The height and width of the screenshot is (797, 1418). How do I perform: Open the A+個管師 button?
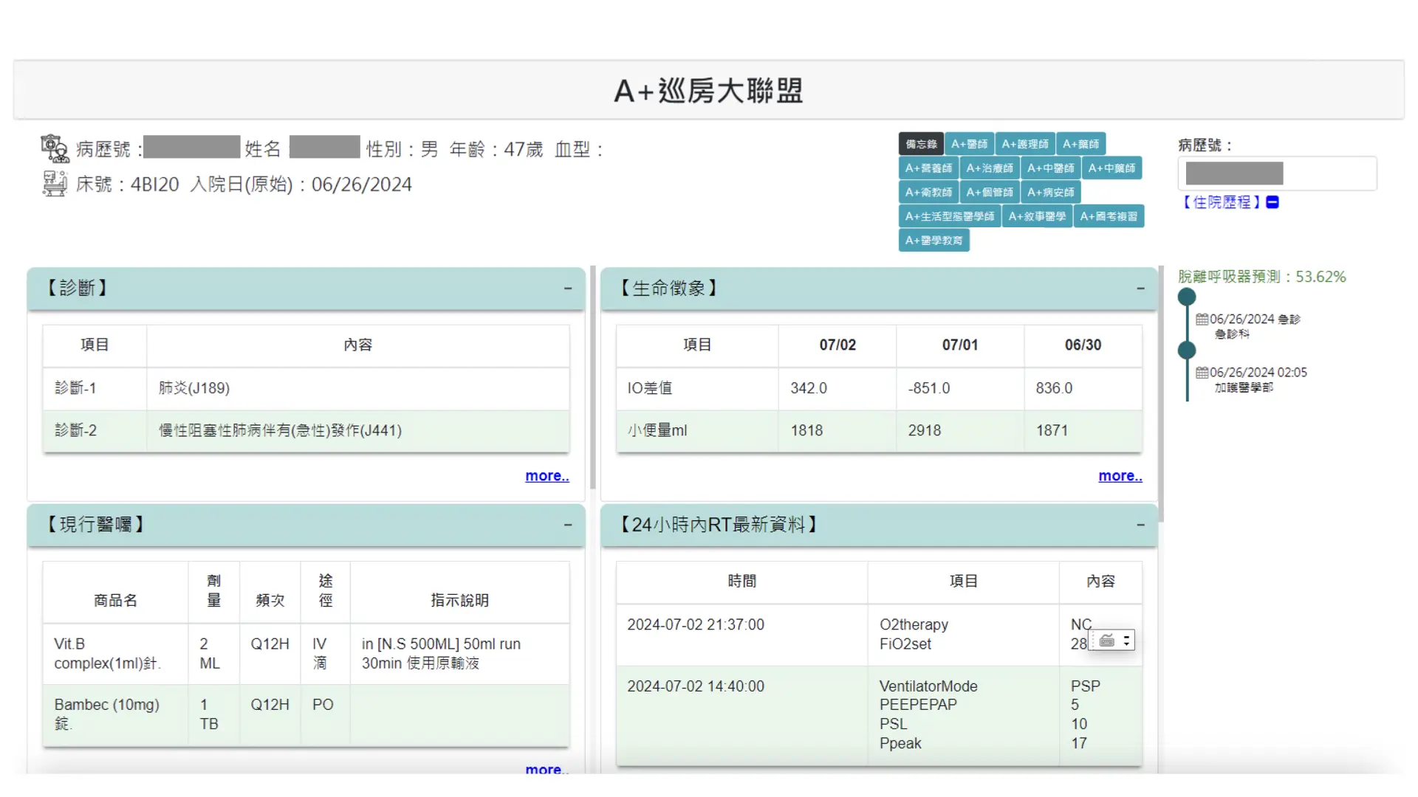[x=990, y=193]
